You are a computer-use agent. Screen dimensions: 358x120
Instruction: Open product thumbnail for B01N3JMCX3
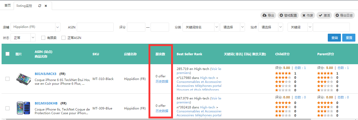pos(23,79)
